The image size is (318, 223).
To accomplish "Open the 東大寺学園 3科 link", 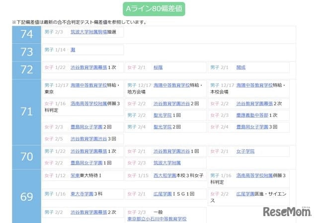I will point(82,194).
